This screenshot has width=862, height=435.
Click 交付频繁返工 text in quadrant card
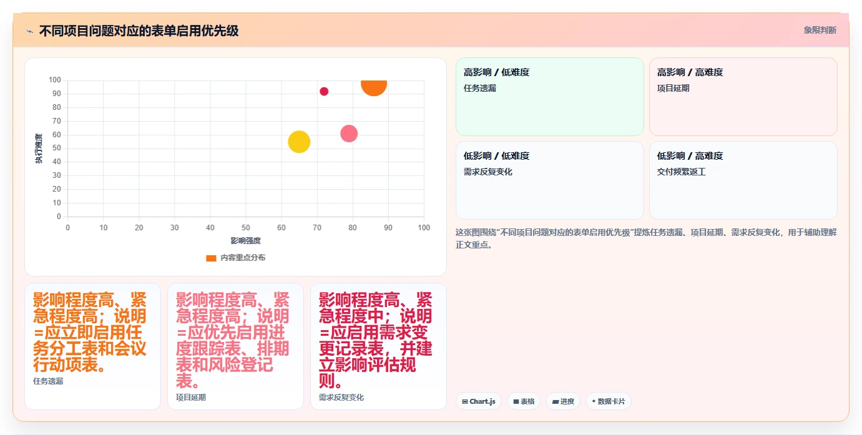pyautogui.click(x=682, y=172)
